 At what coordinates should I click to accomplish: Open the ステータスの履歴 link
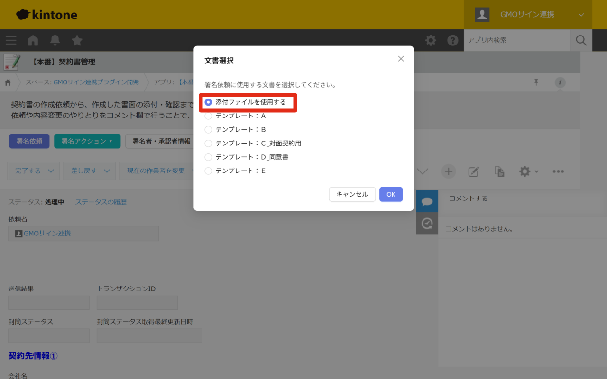(x=101, y=202)
